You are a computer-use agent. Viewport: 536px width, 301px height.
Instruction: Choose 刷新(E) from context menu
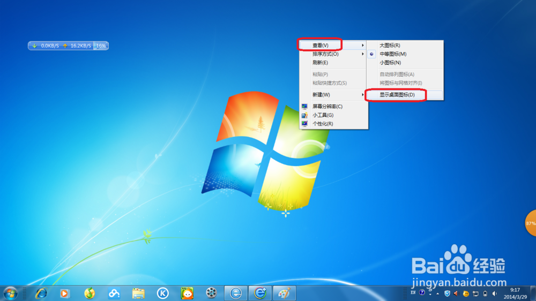tap(333, 63)
